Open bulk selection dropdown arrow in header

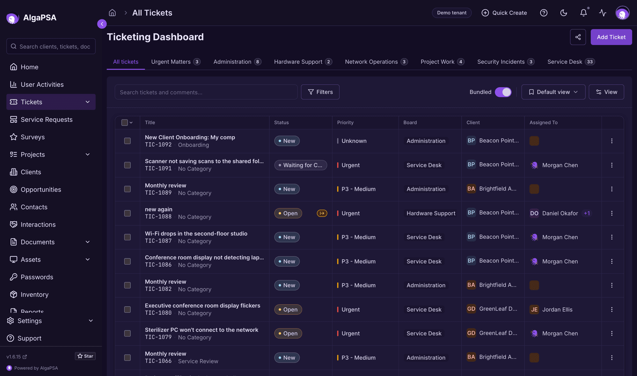(x=131, y=123)
